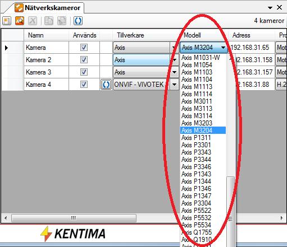Screen dimensions: 287x247
Task: Select the Nätverkskameror tab
Action: tap(48, 8)
